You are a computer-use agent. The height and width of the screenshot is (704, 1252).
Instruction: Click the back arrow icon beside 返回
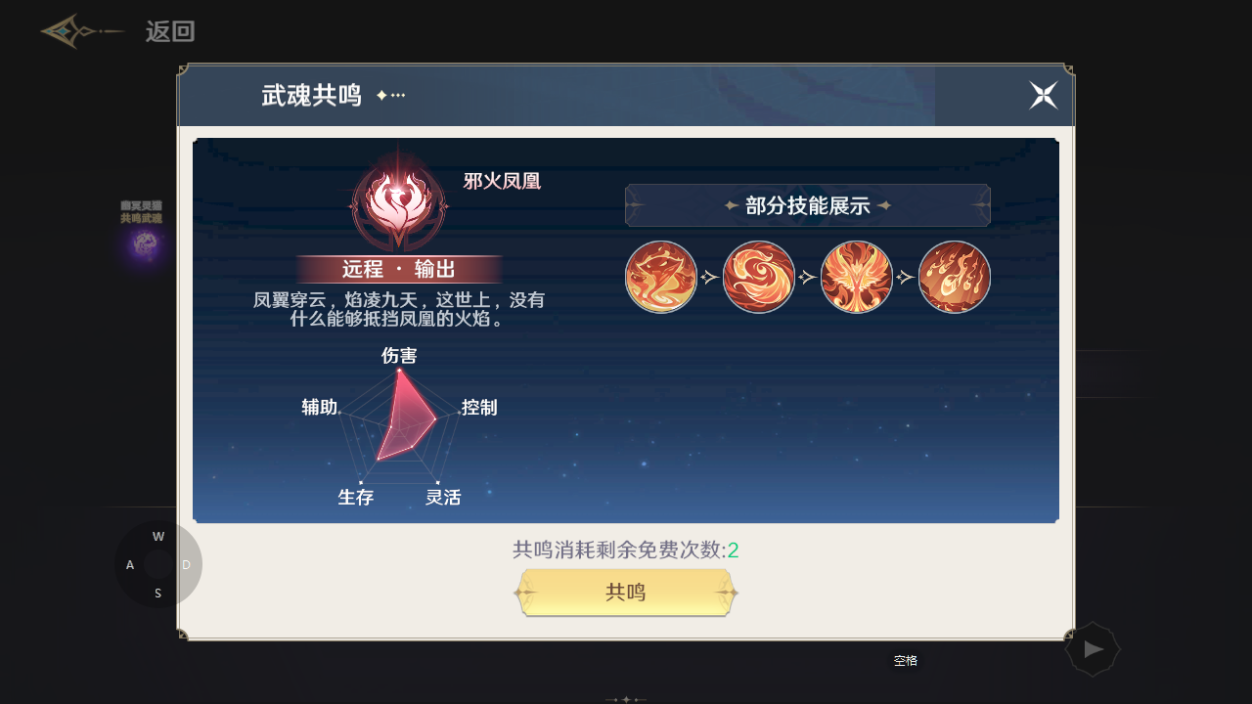[x=82, y=31]
